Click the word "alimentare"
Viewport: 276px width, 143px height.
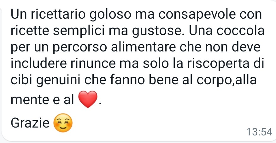pos(143,47)
